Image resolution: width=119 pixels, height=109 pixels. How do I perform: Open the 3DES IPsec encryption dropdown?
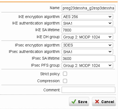[x=87, y=45]
